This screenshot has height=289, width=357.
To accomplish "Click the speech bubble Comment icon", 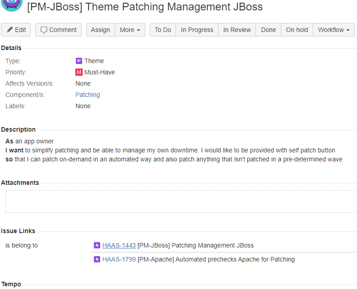I will tap(44, 30).
